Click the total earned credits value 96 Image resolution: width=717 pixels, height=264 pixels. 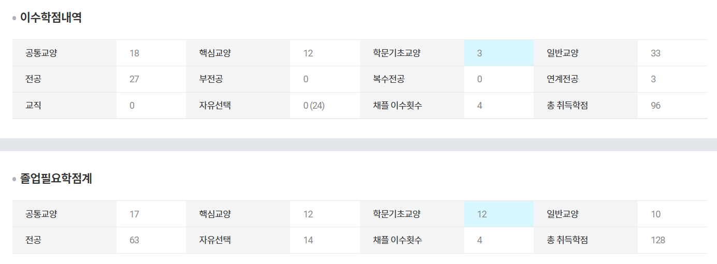tap(655, 106)
